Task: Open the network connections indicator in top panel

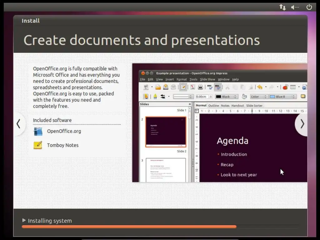Action: (x=282, y=7)
